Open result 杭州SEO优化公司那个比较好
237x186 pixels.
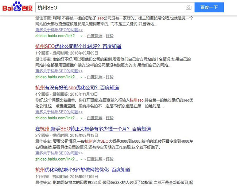[x=78, y=46]
